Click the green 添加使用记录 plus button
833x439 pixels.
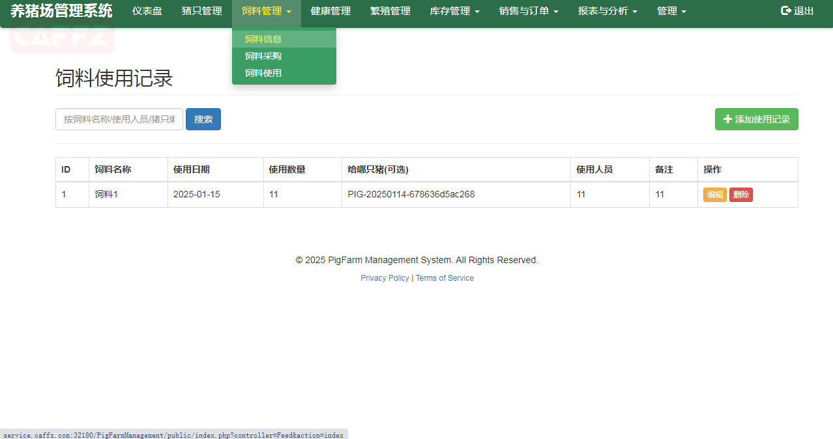click(x=756, y=119)
